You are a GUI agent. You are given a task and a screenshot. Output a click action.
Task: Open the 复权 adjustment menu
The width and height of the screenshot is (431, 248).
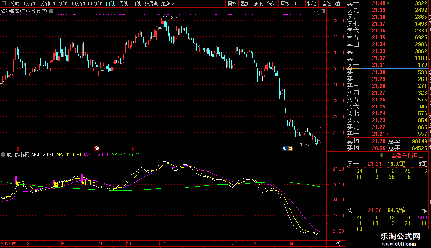[x=232, y=3]
